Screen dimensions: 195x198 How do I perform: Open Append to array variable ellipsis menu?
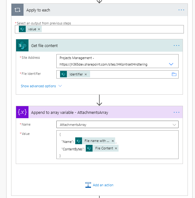tap(176, 112)
